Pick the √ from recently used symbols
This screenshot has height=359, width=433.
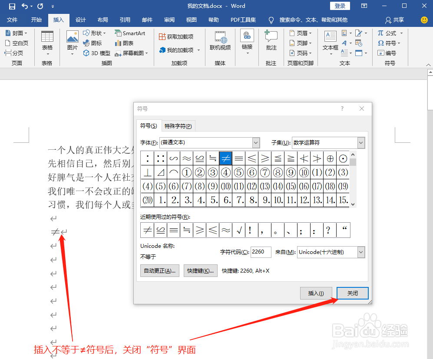click(239, 230)
